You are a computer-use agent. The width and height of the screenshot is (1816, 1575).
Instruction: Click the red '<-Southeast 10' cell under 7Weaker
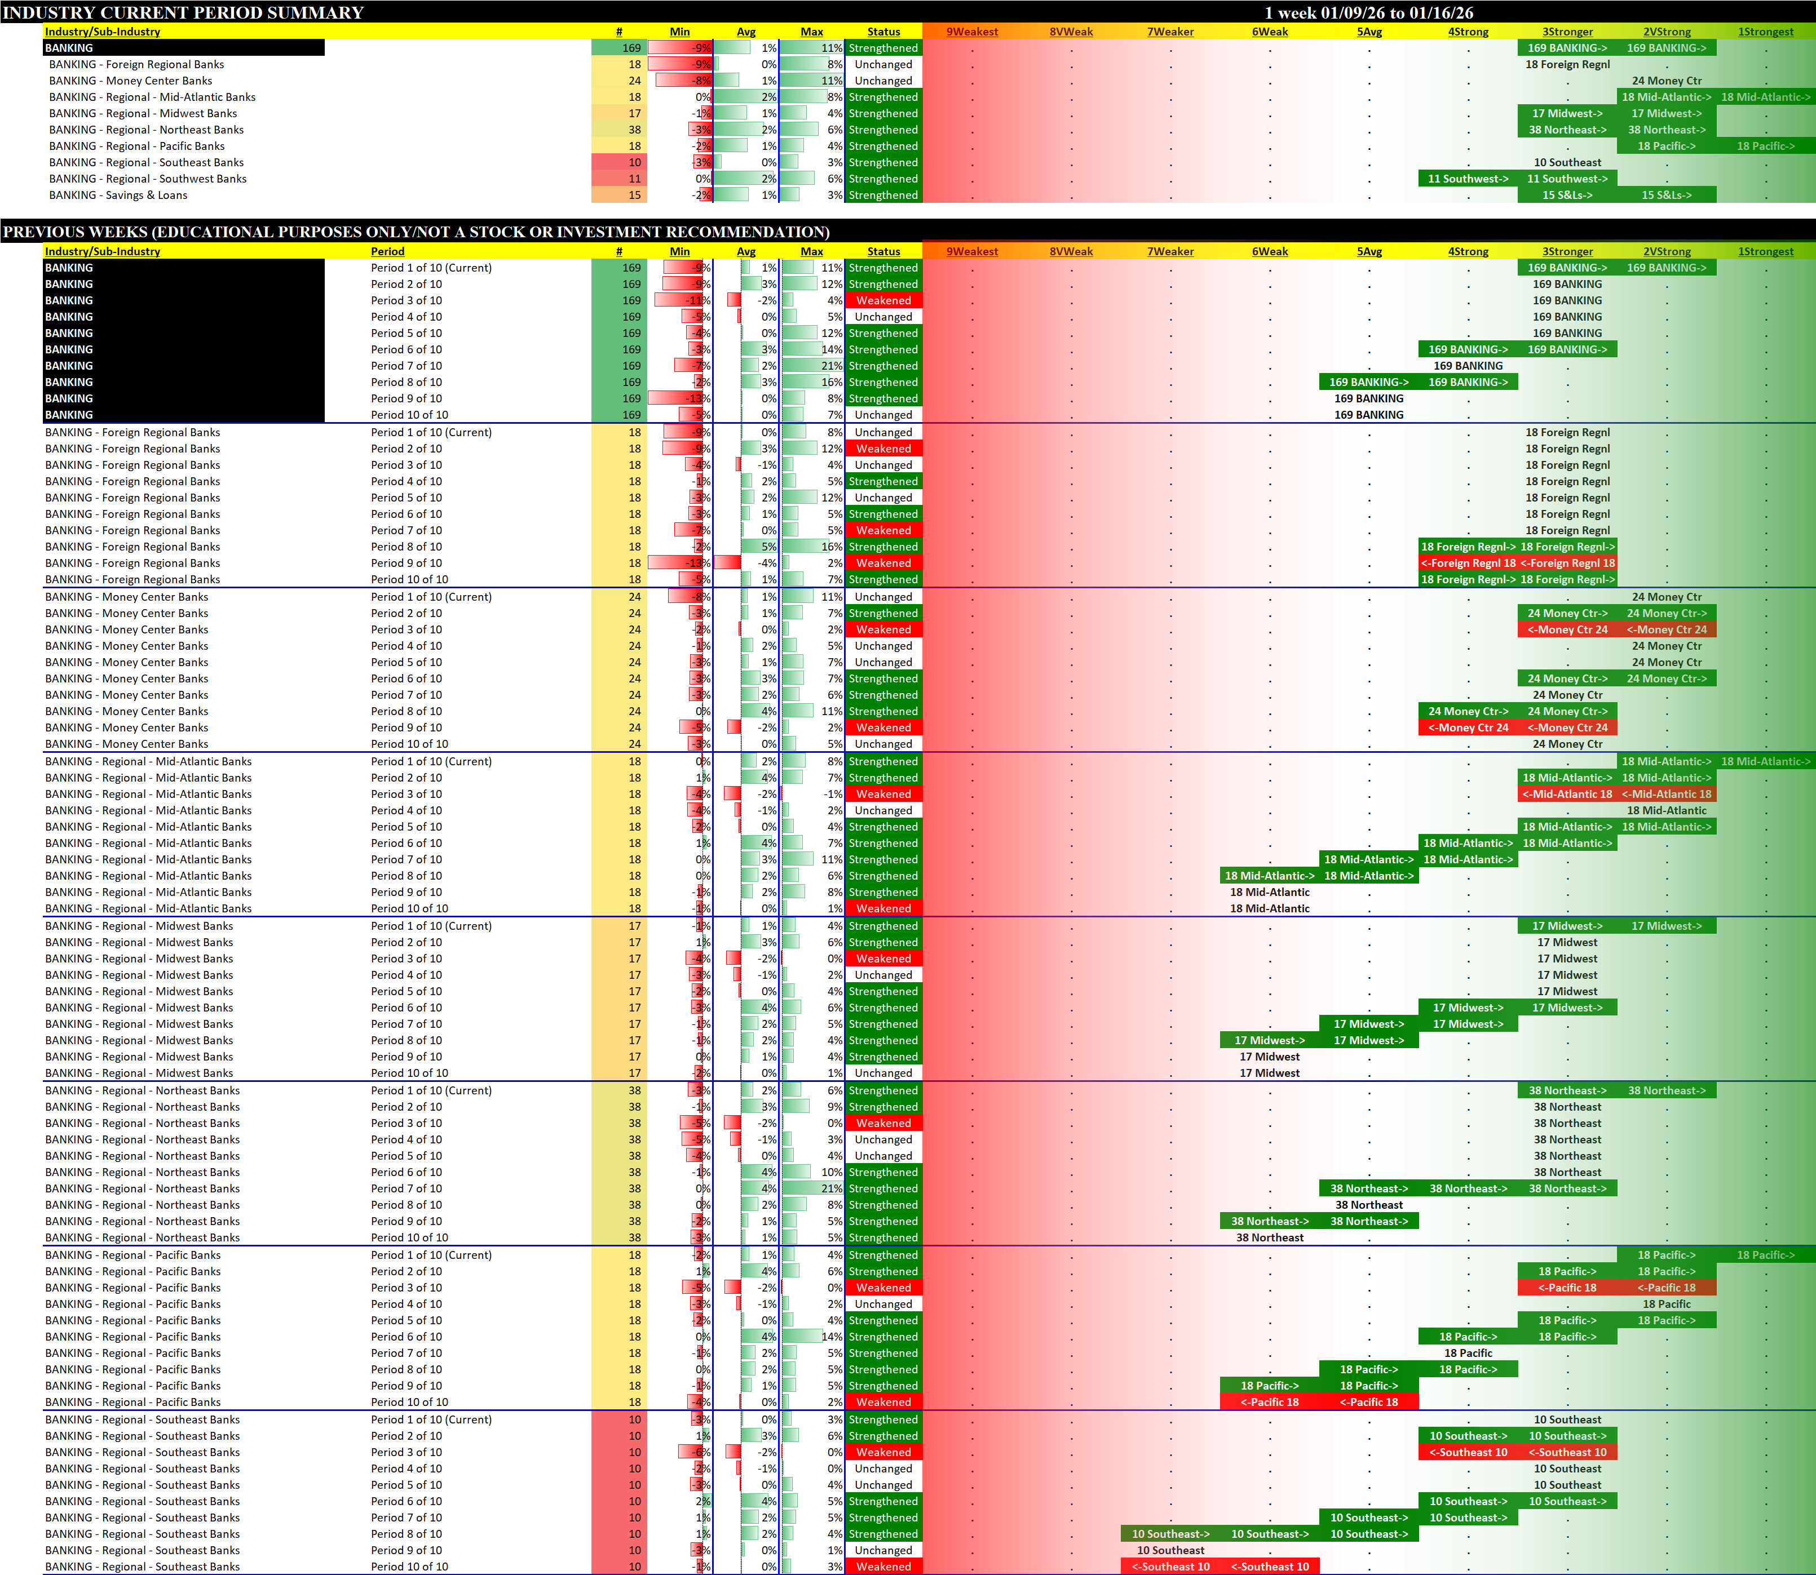click(x=1170, y=1567)
